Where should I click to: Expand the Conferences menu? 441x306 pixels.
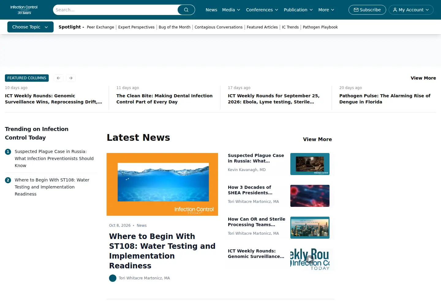click(x=262, y=10)
